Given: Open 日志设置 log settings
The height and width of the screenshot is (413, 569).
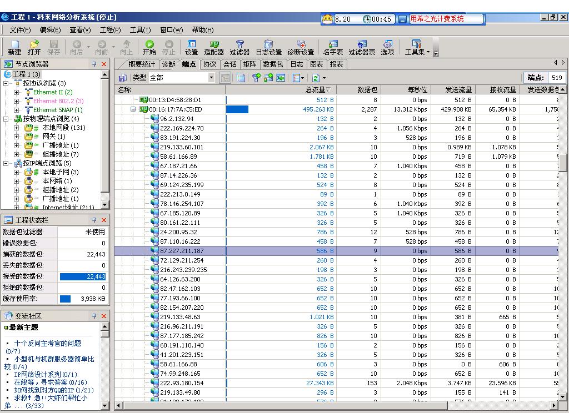Looking at the screenshot, I should pyautogui.click(x=268, y=44).
